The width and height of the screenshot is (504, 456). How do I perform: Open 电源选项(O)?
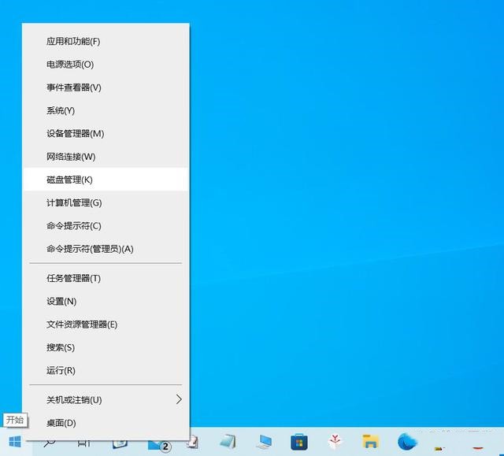[70, 65]
